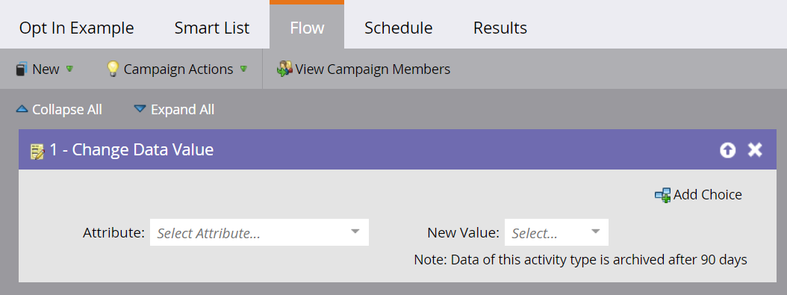787x295 pixels.
Task: Open the New Value dropdown arrow
Action: click(x=595, y=232)
